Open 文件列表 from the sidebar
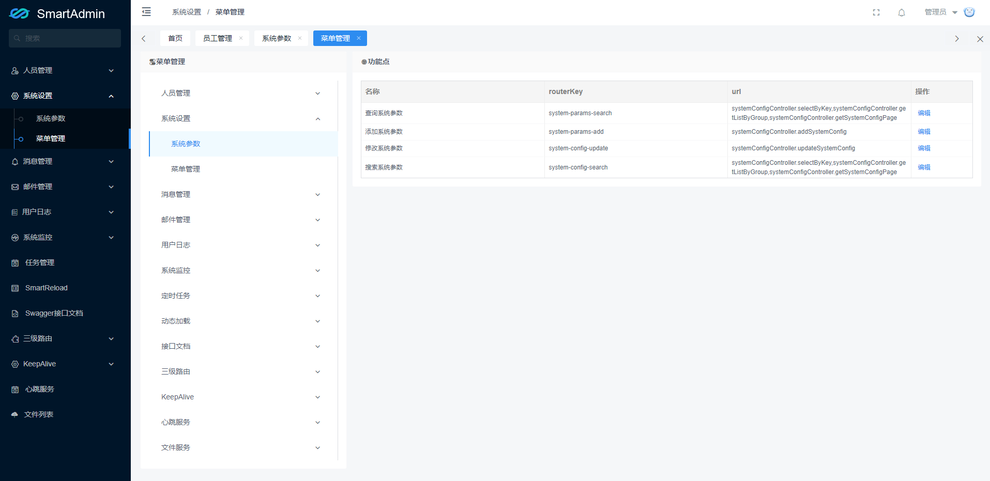This screenshot has width=990, height=481. coord(38,414)
